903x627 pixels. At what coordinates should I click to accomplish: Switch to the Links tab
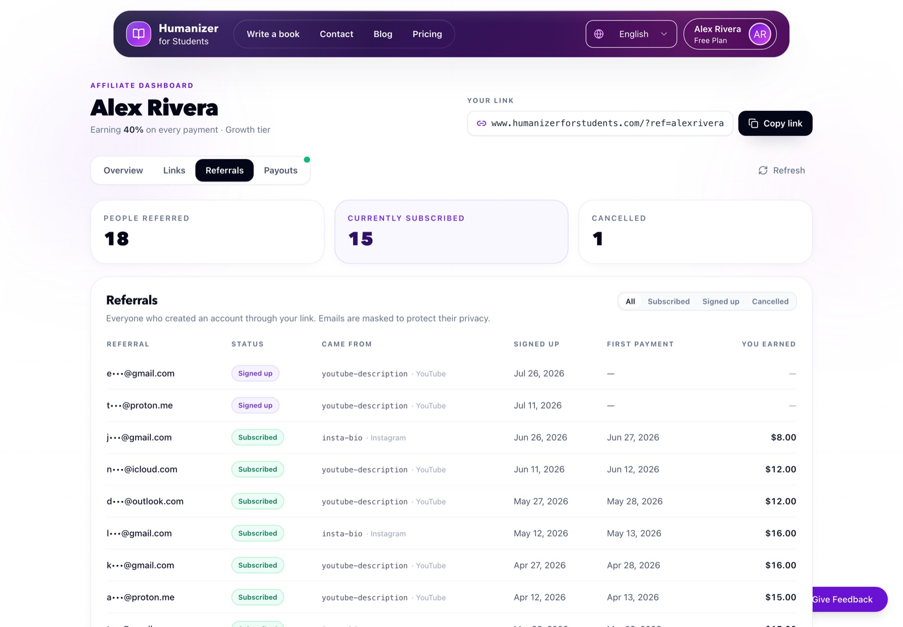click(x=174, y=170)
